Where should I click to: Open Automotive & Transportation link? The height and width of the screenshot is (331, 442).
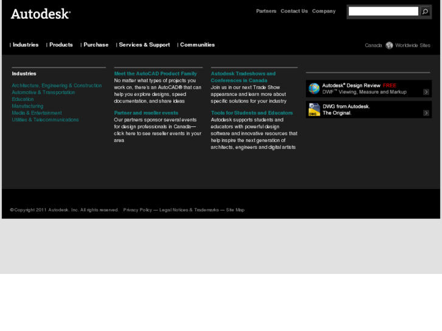point(43,92)
